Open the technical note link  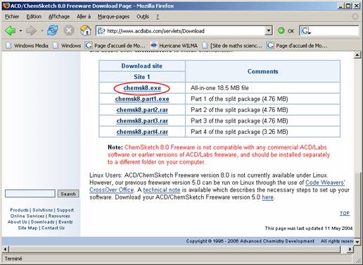[162, 190]
